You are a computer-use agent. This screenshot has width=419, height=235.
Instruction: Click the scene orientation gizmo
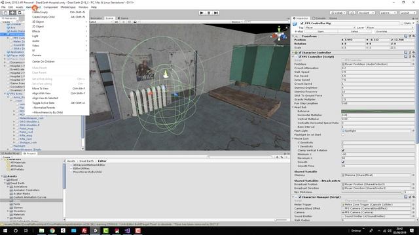(279, 35)
